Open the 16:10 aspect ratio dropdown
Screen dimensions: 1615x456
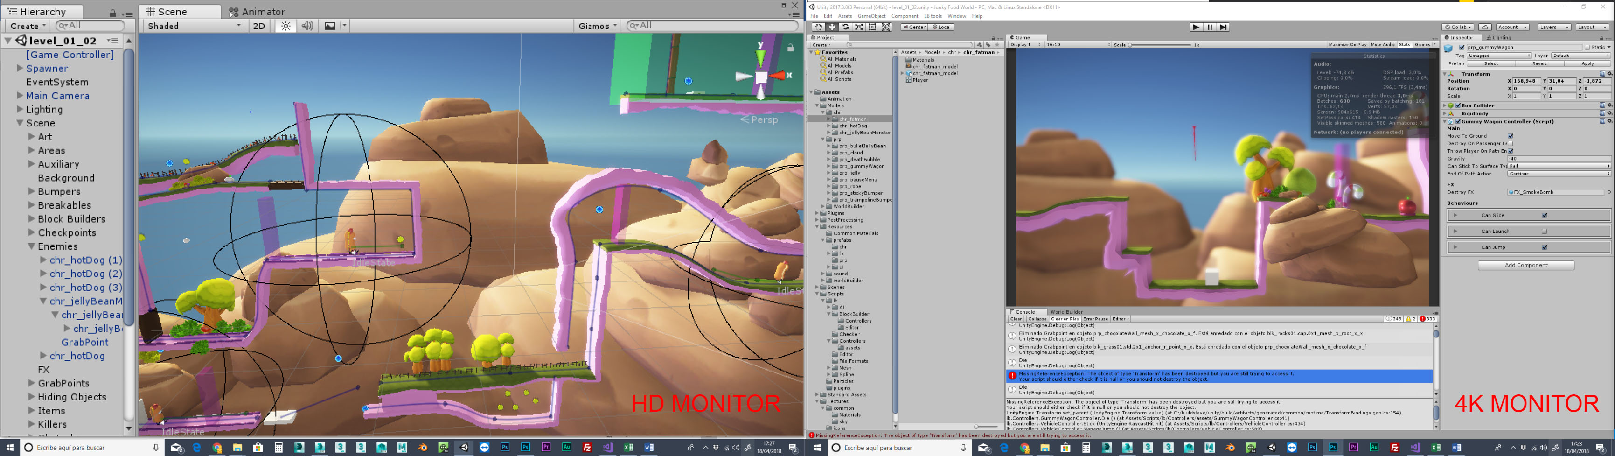point(1078,44)
